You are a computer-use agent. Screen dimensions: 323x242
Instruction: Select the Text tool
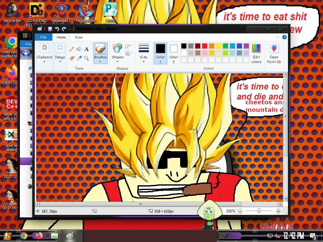(86, 49)
